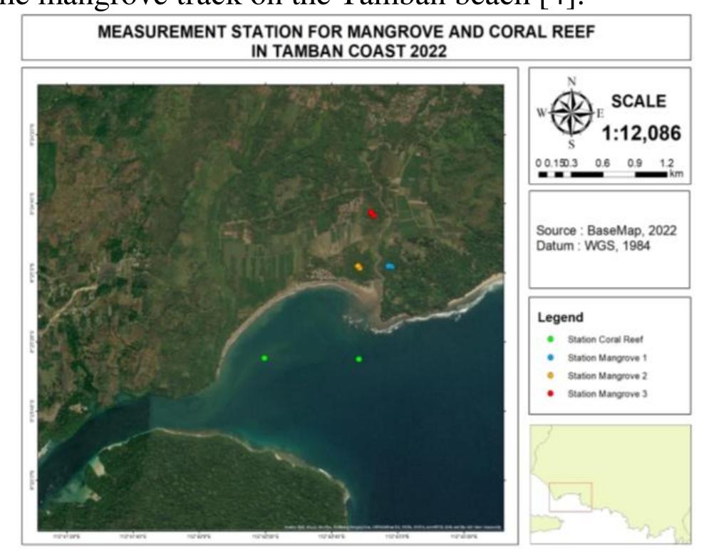Click the blue mangrove station marker on map
The width and height of the screenshot is (709, 549).
coord(389,266)
